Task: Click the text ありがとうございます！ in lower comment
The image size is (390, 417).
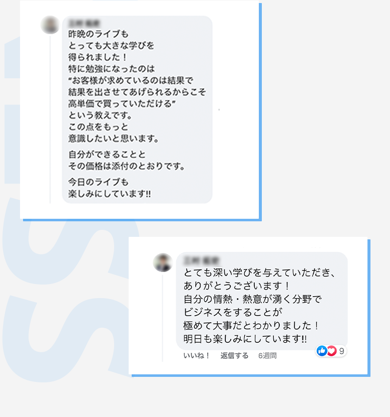Action: point(237,286)
